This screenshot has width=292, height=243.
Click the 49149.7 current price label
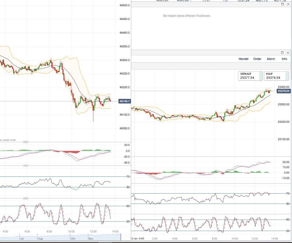tap(125, 101)
